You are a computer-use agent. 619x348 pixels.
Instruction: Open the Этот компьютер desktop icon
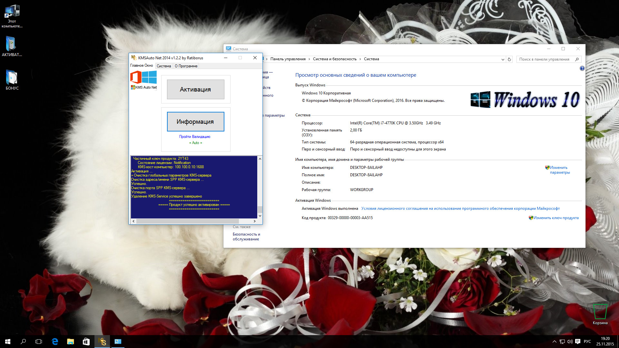[x=12, y=16]
